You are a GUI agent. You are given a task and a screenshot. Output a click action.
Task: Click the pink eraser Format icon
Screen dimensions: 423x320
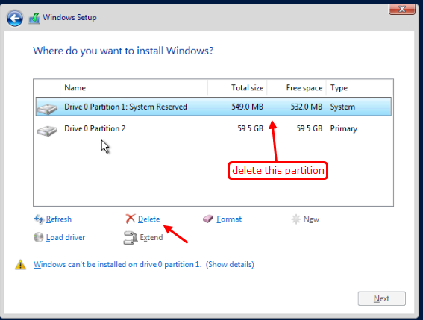(208, 219)
